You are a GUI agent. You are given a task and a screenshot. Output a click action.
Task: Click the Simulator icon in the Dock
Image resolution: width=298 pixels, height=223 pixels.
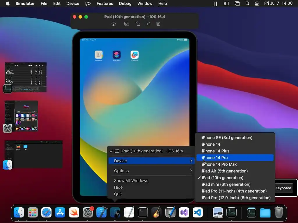tap(115, 213)
